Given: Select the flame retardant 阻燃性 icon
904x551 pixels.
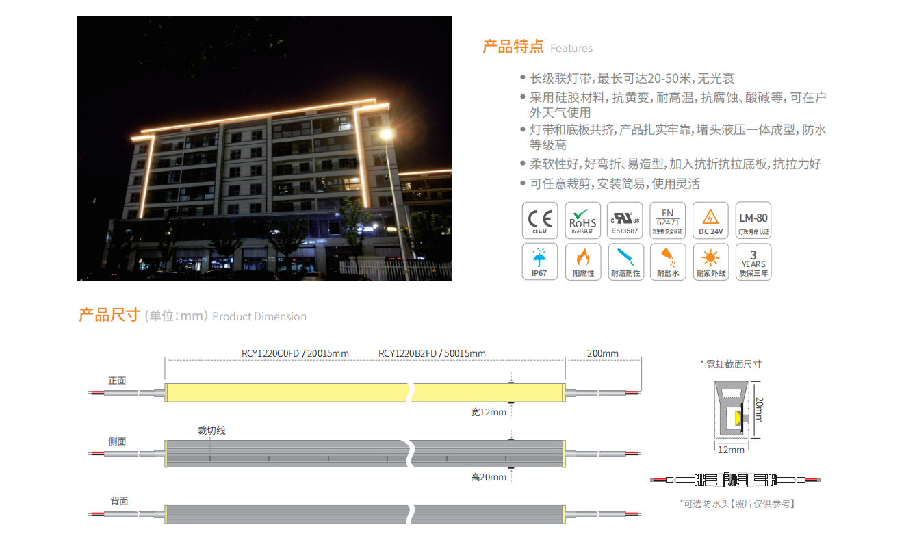Looking at the screenshot, I should (x=582, y=261).
